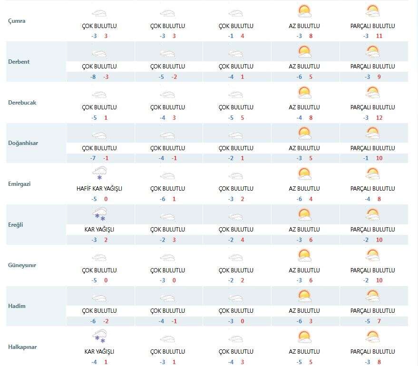
Task: Click Emirgazi's AZ BULUTLU sun icon
Action: (304, 174)
